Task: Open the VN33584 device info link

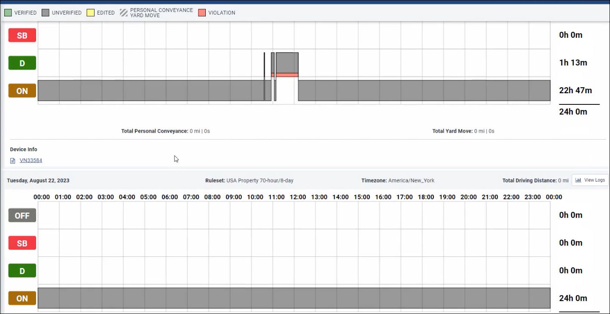Action: pyautogui.click(x=31, y=161)
